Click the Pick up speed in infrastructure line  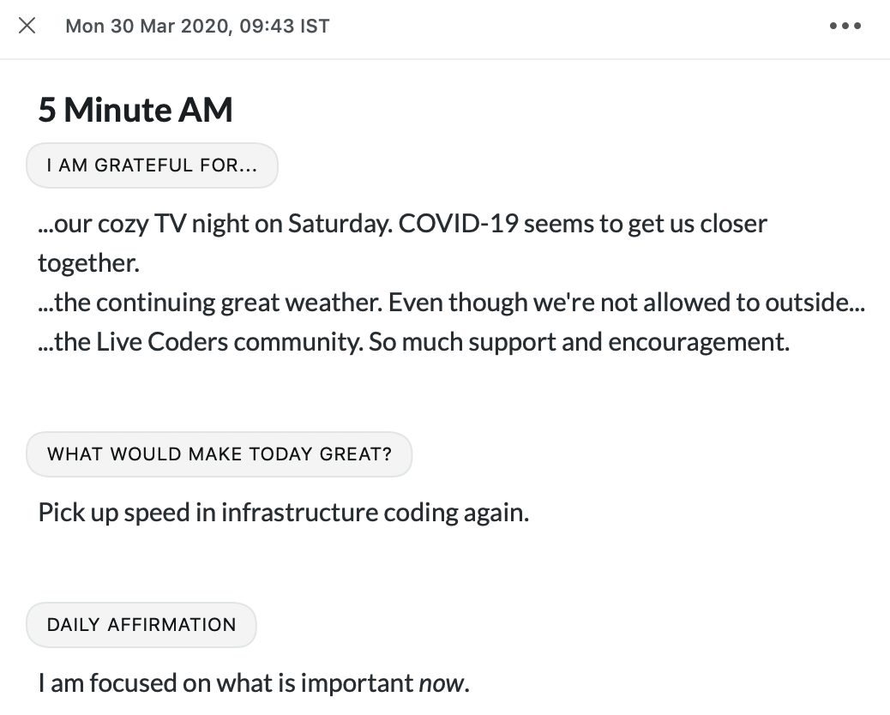point(283,513)
